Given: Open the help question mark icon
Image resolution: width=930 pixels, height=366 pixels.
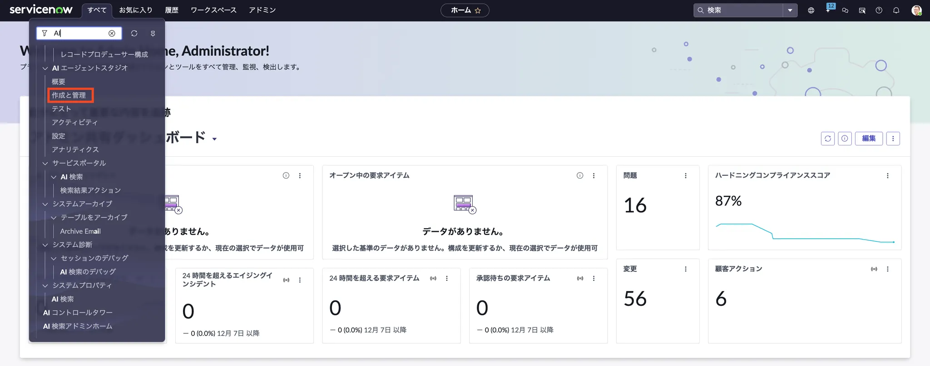Looking at the screenshot, I should (879, 10).
